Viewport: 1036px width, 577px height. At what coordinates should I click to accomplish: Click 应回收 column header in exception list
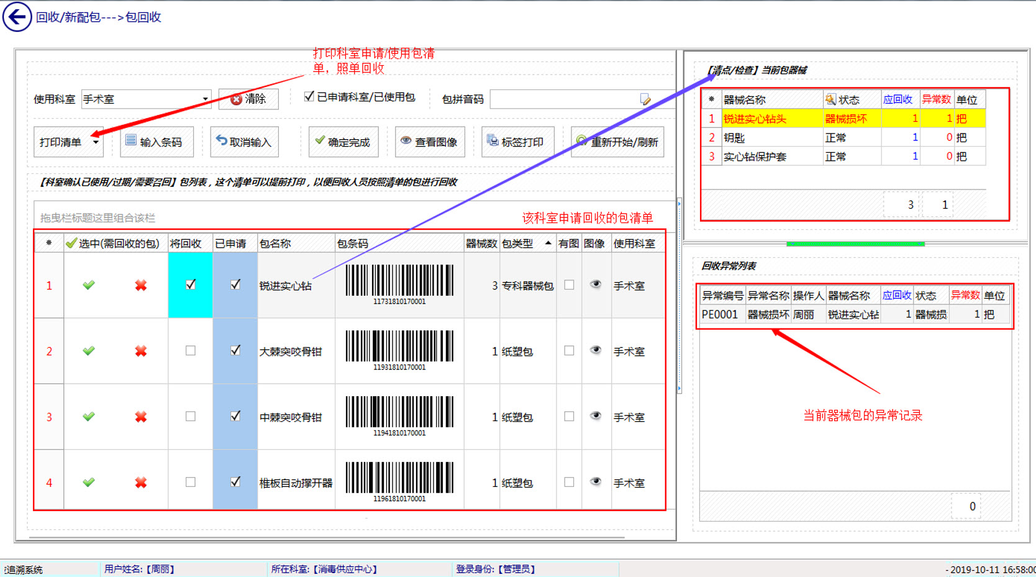click(897, 296)
